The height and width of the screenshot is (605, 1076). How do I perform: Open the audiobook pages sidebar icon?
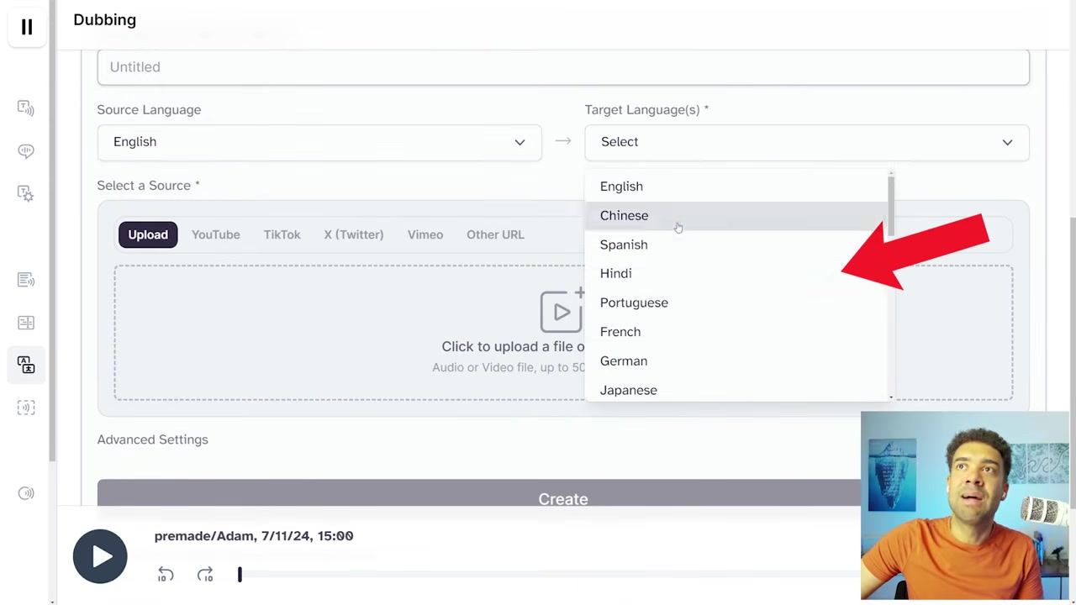(x=26, y=323)
